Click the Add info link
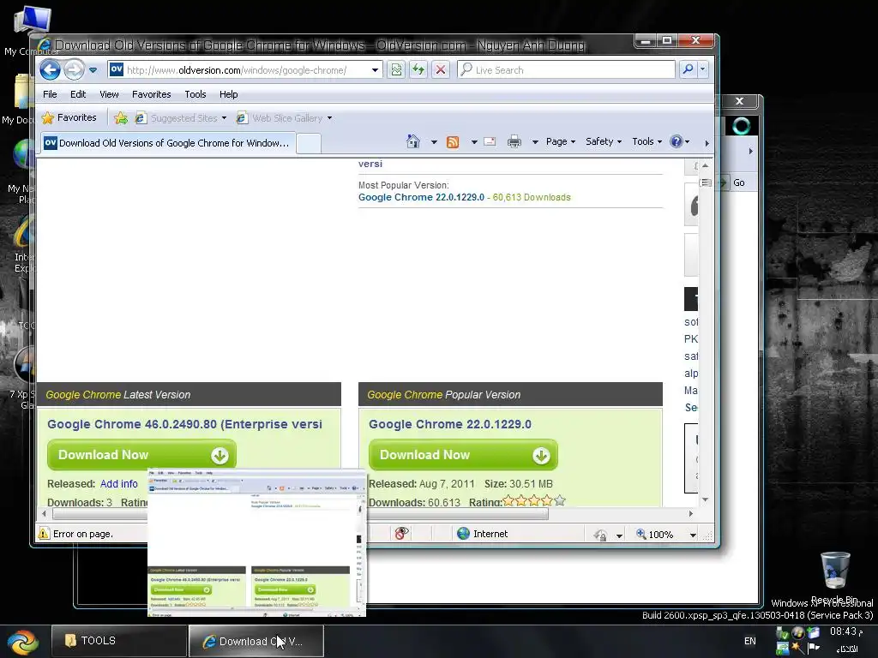Viewport: 878px width, 658px height. point(118,484)
